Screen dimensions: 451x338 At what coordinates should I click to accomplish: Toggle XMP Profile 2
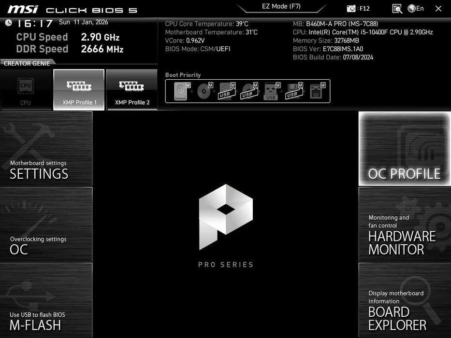pos(132,90)
